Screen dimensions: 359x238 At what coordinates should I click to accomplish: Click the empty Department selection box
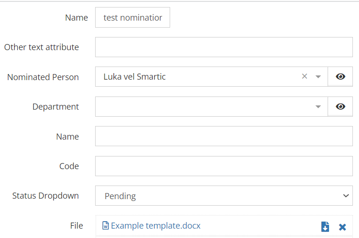coord(211,107)
